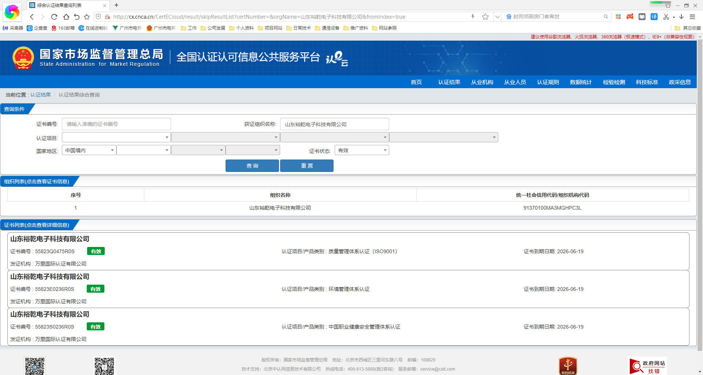The height and width of the screenshot is (375, 703).
Task: Open the 企查查 bookmark icon
Action: tap(30, 28)
